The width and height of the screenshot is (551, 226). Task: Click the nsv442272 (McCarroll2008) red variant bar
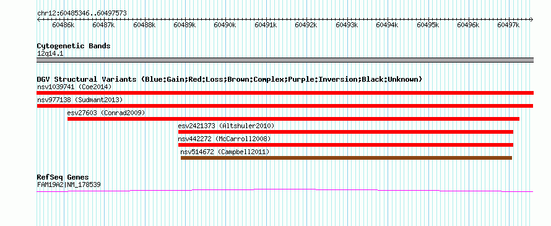click(346, 145)
